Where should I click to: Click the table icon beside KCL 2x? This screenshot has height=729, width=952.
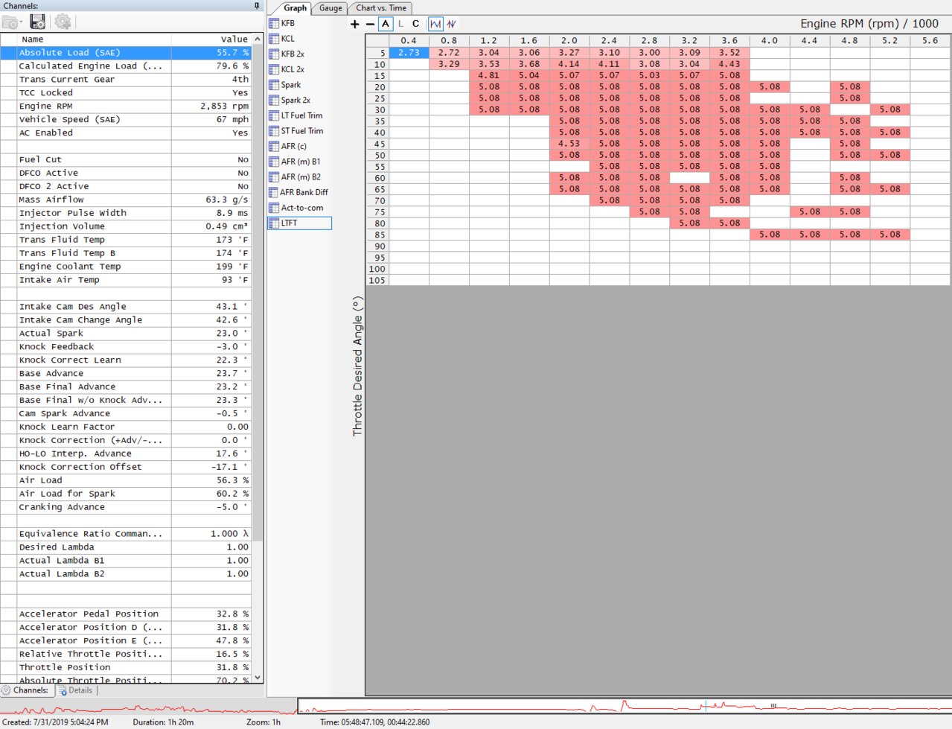click(x=274, y=69)
